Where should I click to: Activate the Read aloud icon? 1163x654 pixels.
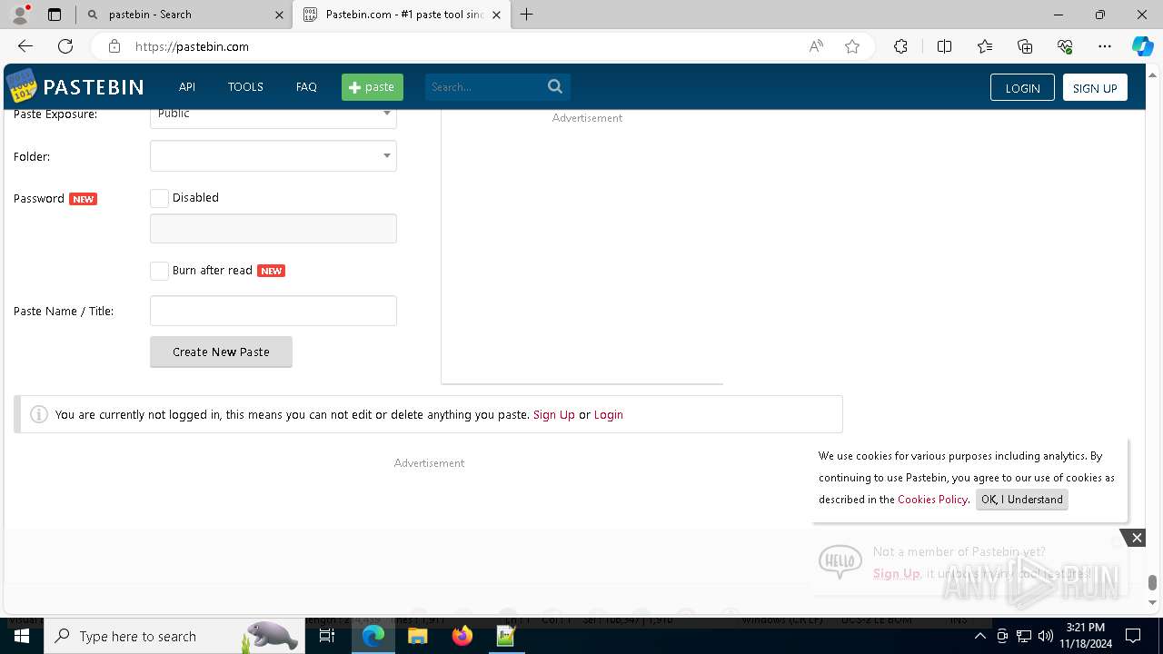[816, 46]
